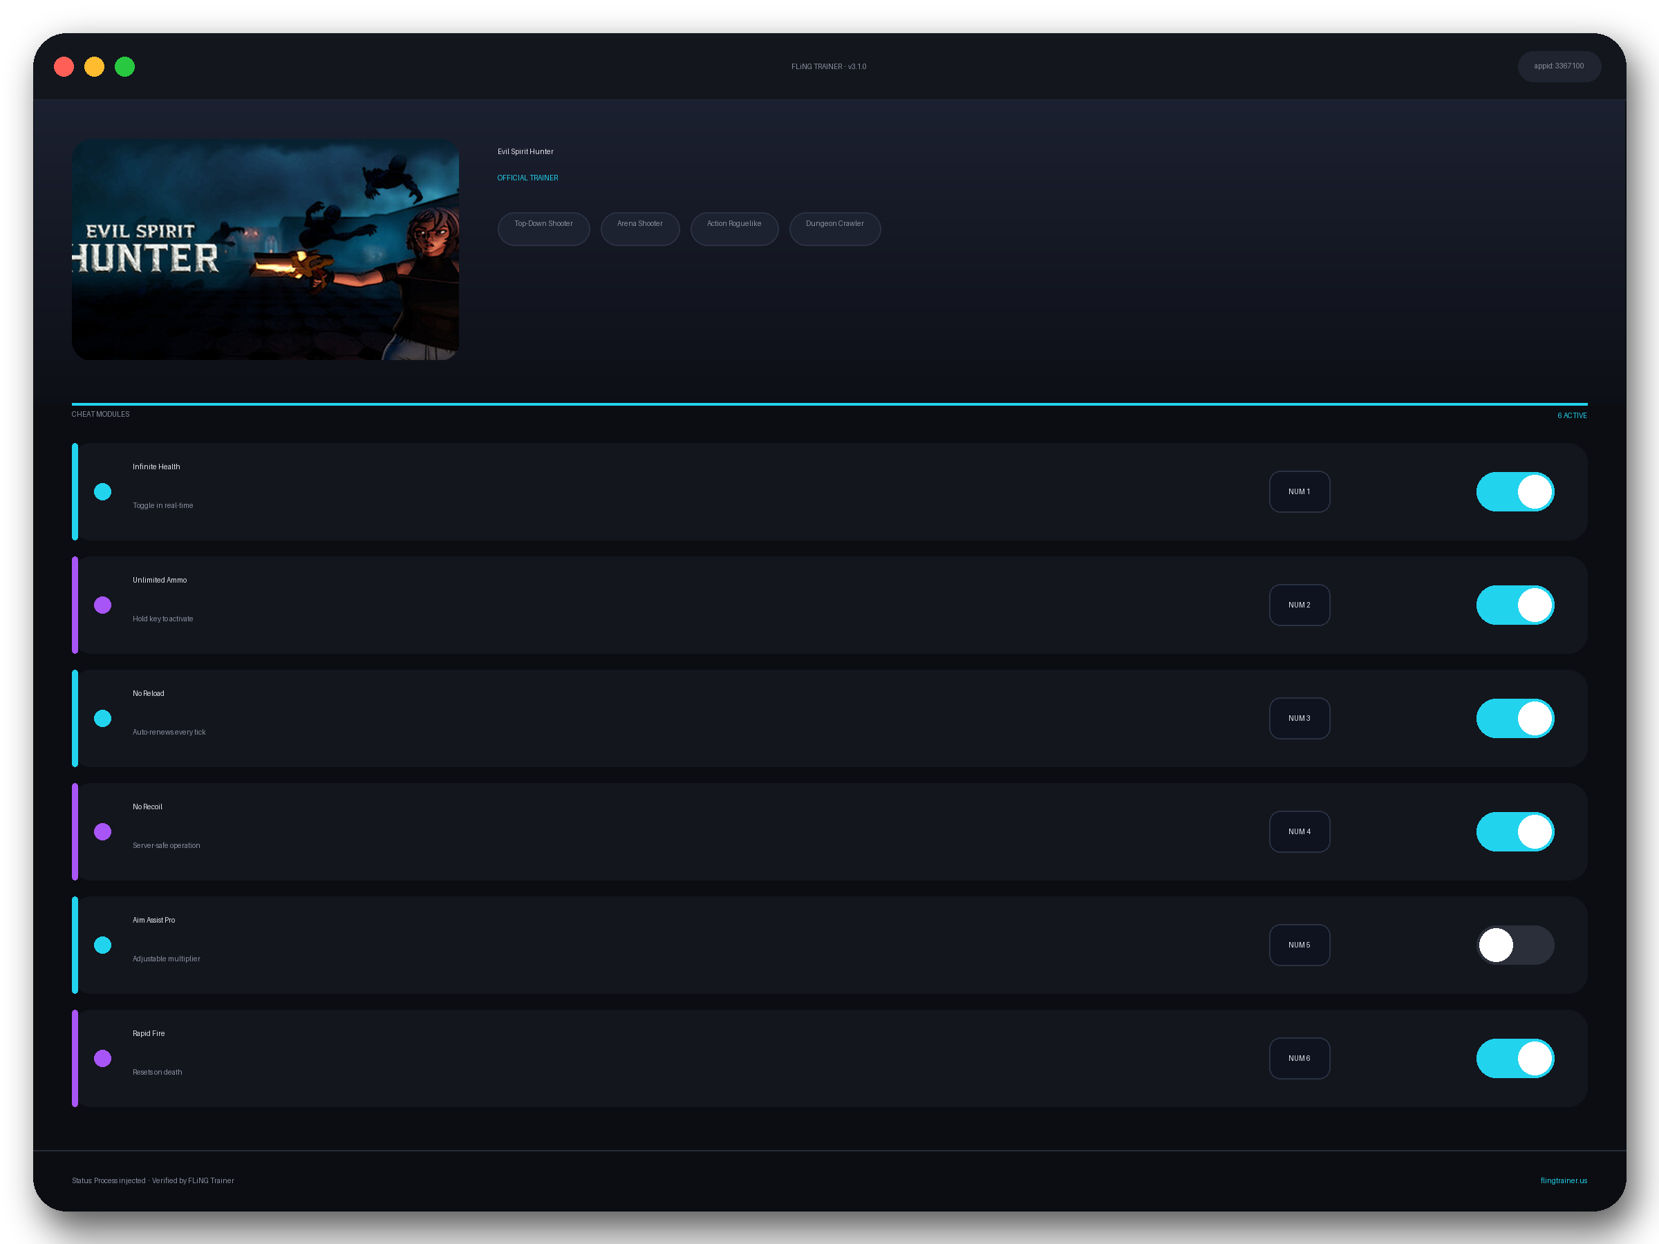1659x1244 pixels.
Task: Click the Rapid Fire module name
Action: [x=149, y=1033]
